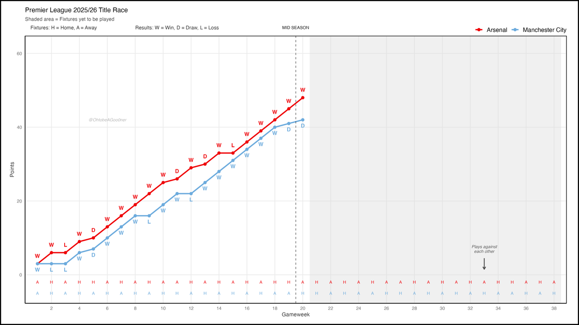Screen dimensions: 579x325
Task: Click the subtitle about shaded area fixtures
Action: click(69, 19)
